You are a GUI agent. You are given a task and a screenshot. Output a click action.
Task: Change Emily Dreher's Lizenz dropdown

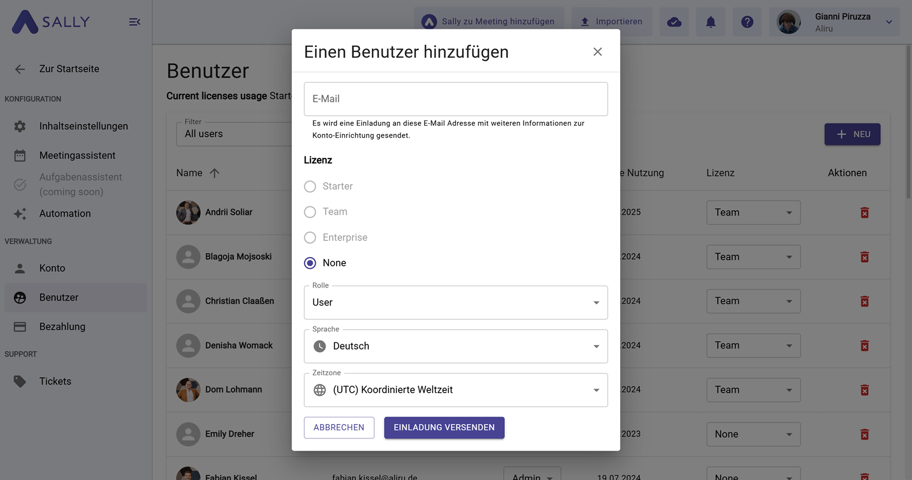tap(753, 434)
